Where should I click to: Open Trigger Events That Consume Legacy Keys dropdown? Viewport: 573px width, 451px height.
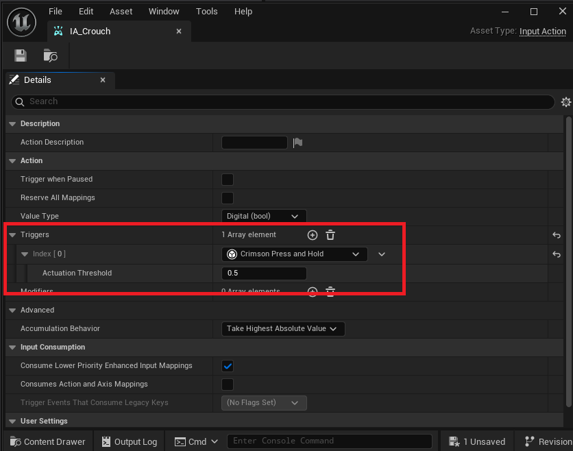(x=264, y=403)
